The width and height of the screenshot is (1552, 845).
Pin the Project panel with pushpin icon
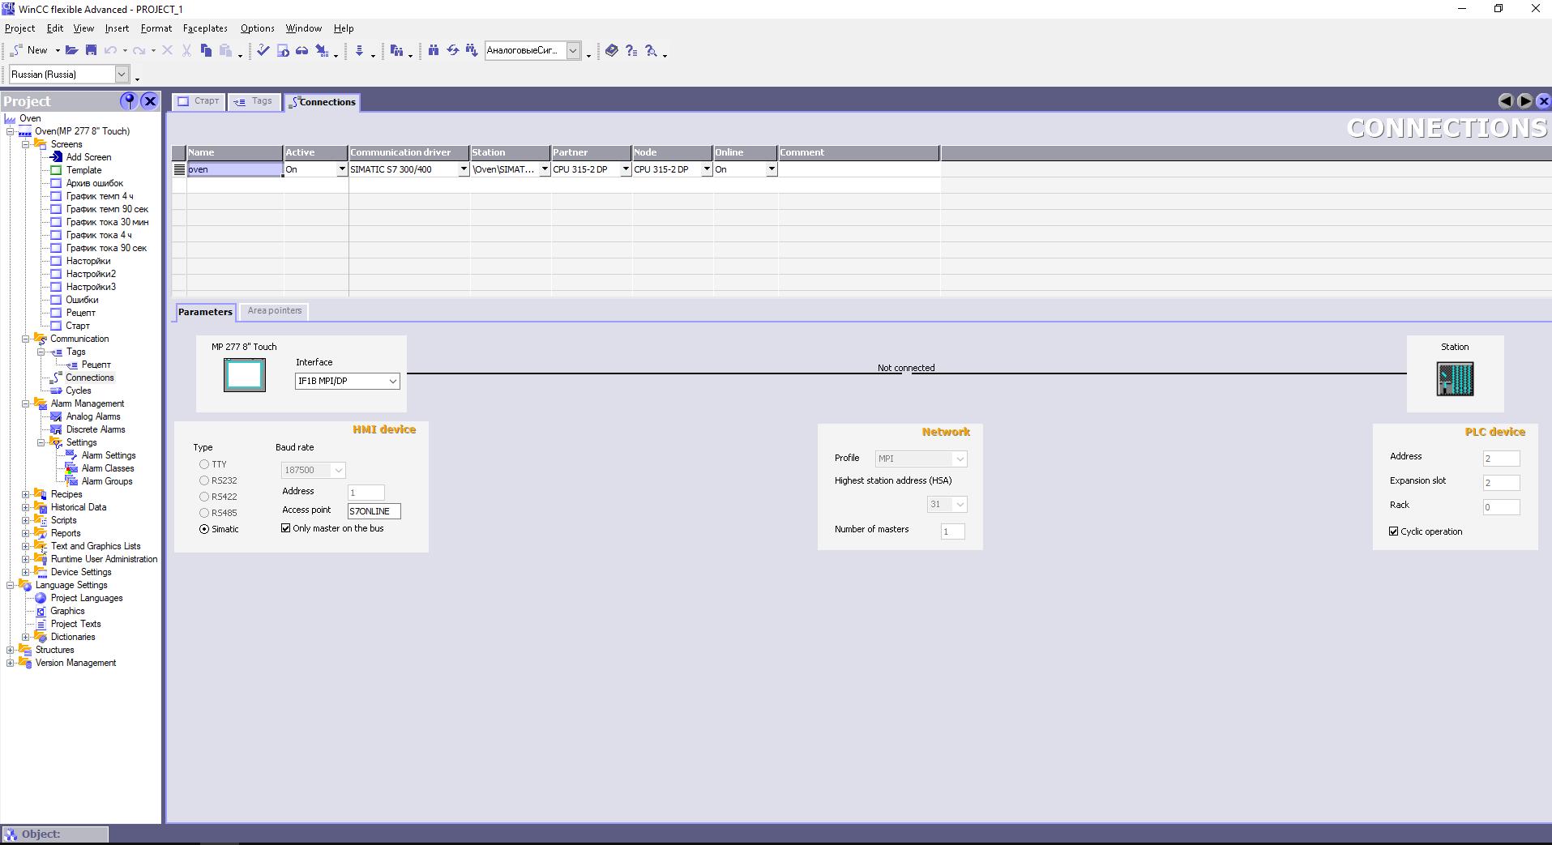coord(128,100)
